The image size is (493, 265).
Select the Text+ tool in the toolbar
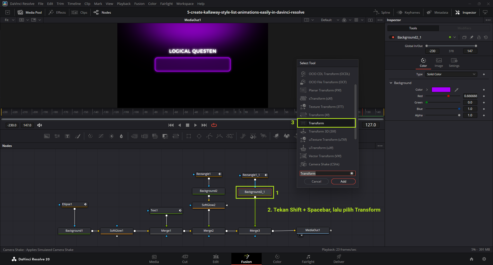(x=67, y=136)
